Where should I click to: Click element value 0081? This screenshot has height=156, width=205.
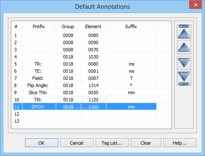pos(93,71)
